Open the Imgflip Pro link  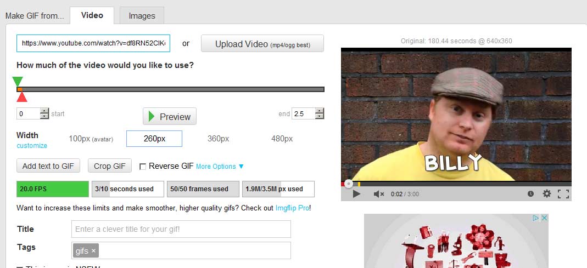point(292,208)
